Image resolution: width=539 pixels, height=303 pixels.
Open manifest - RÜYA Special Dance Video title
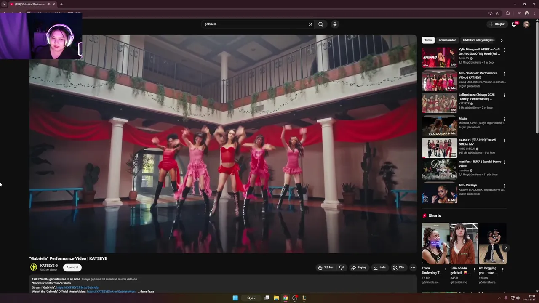(480, 164)
